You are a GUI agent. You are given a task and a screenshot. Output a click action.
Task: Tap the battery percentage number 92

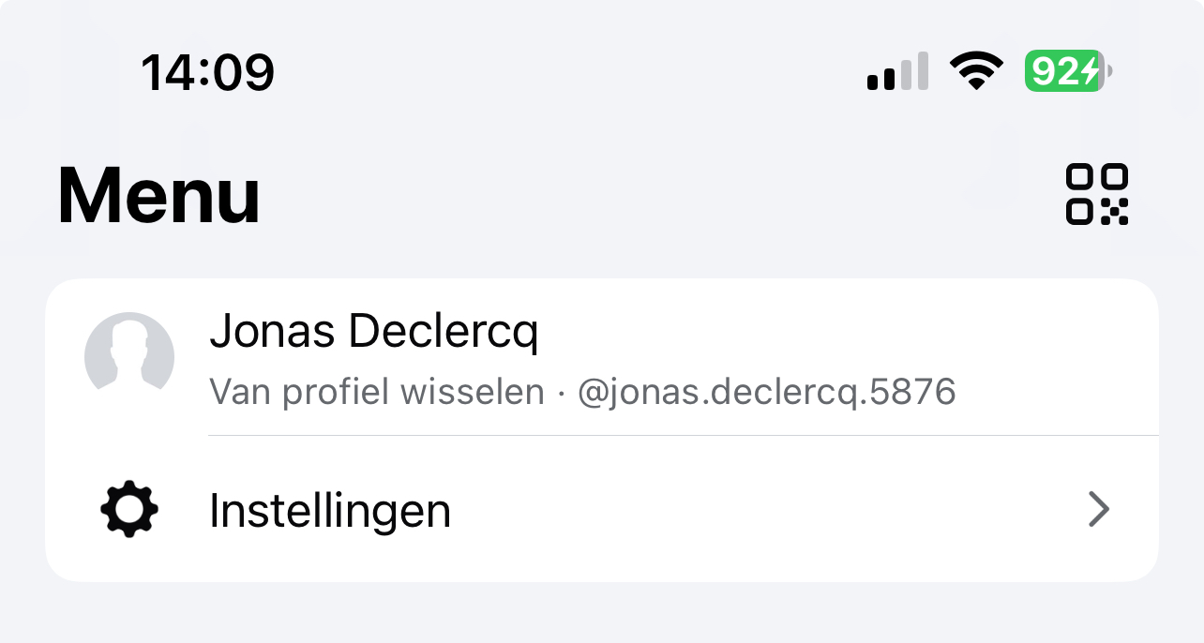coord(1058,70)
